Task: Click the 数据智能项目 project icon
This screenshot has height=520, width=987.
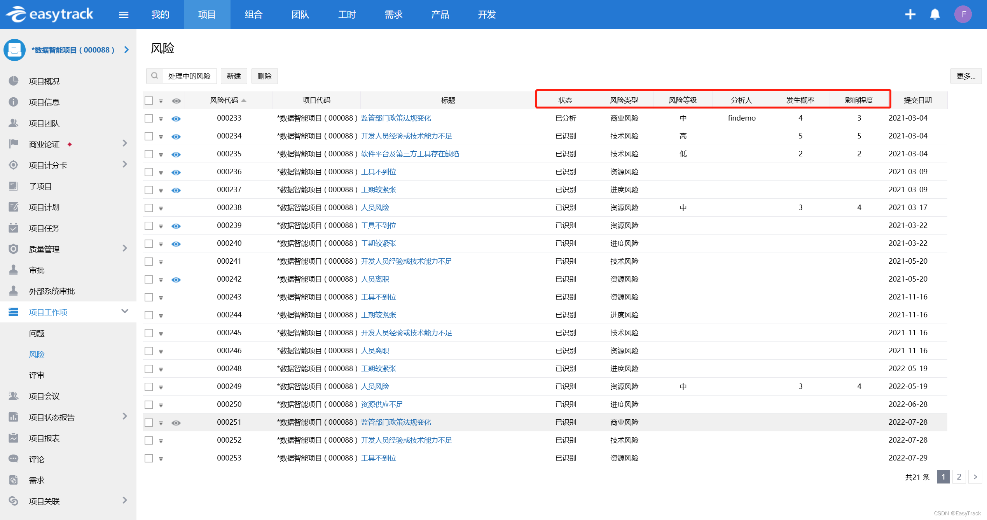Action: coord(15,50)
